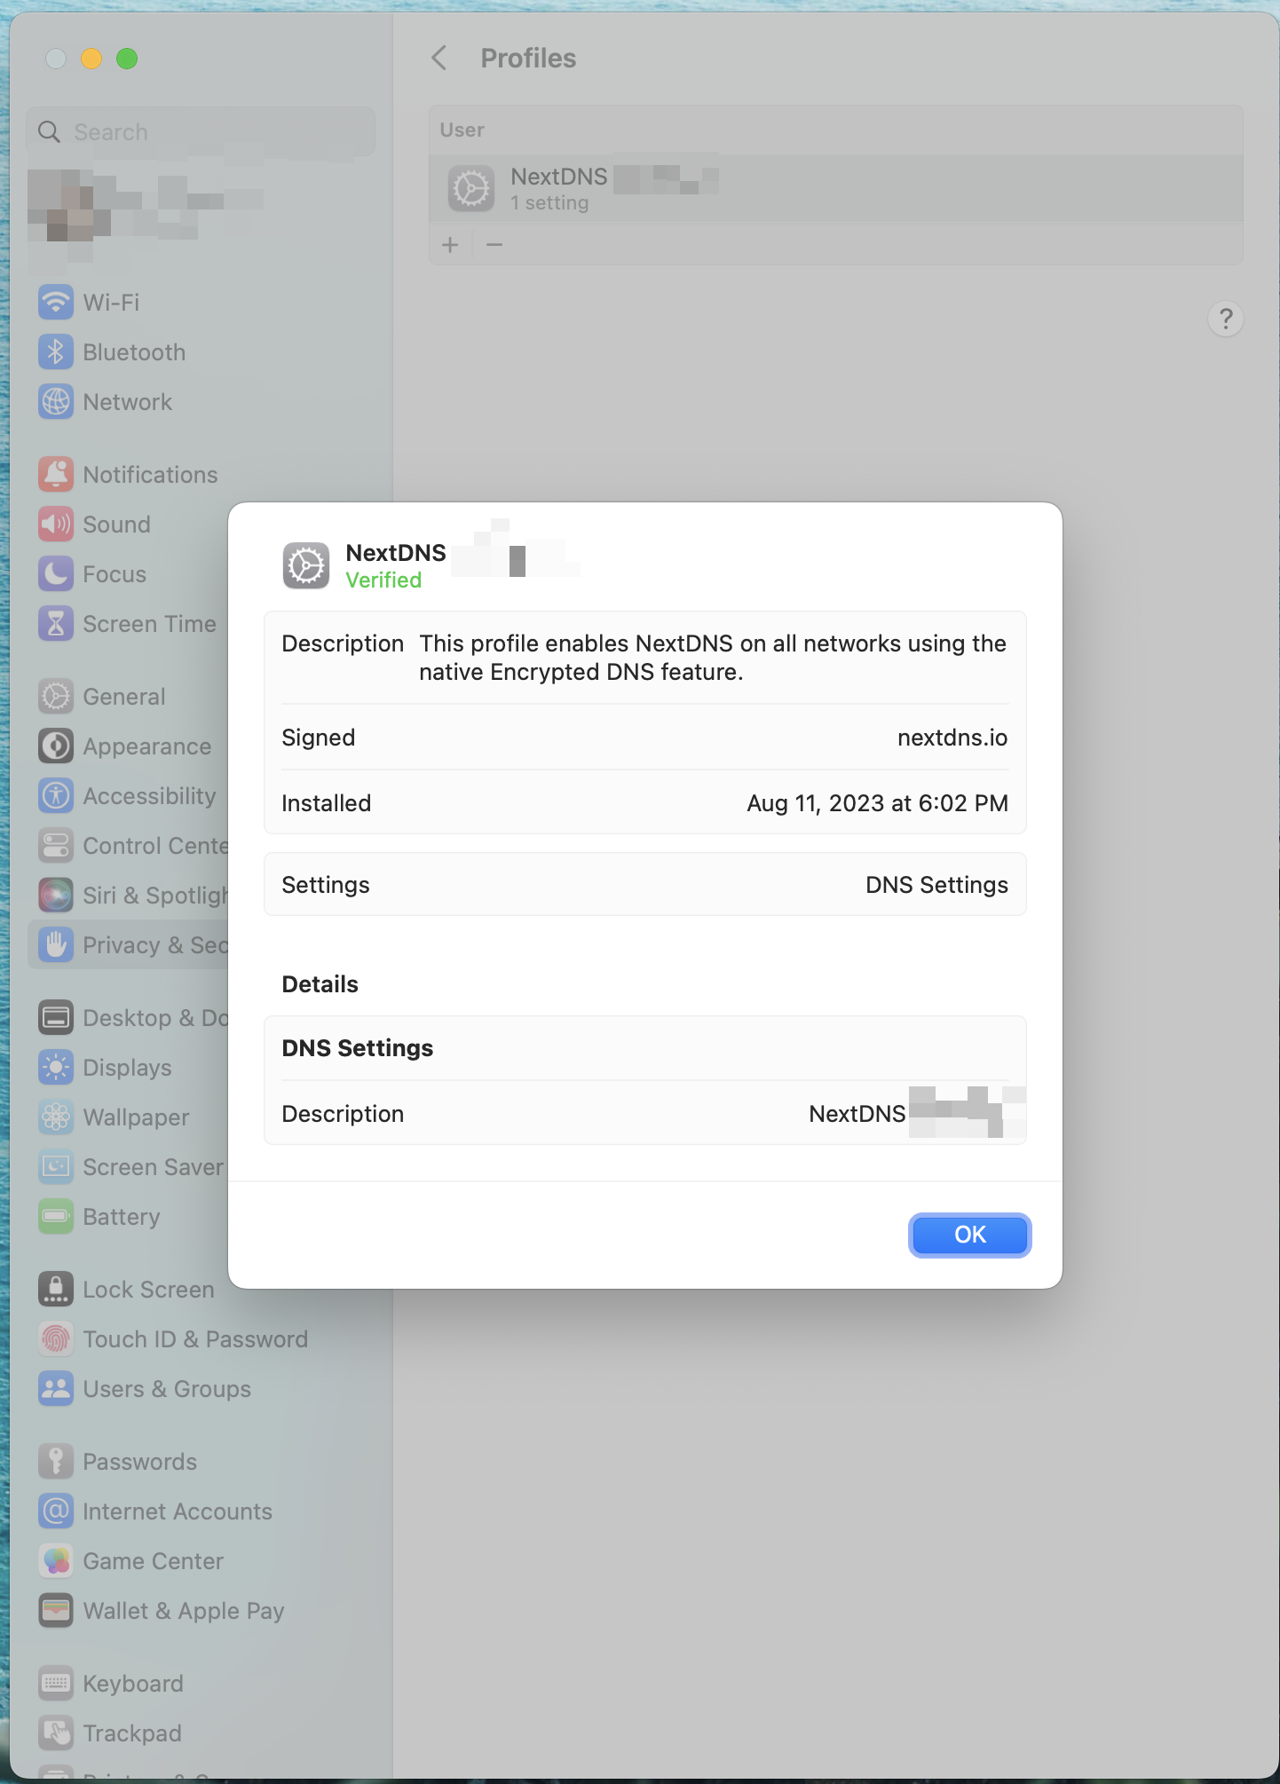
Task: Go back using Profiles back chevron
Action: pyautogui.click(x=439, y=59)
